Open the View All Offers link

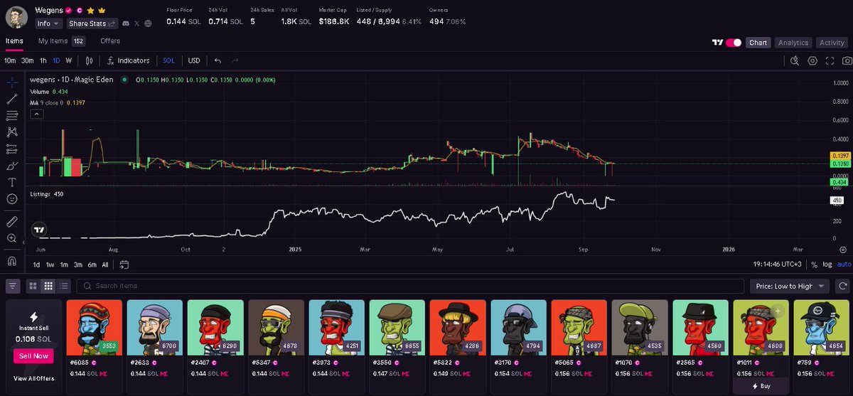(x=33, y=378)
